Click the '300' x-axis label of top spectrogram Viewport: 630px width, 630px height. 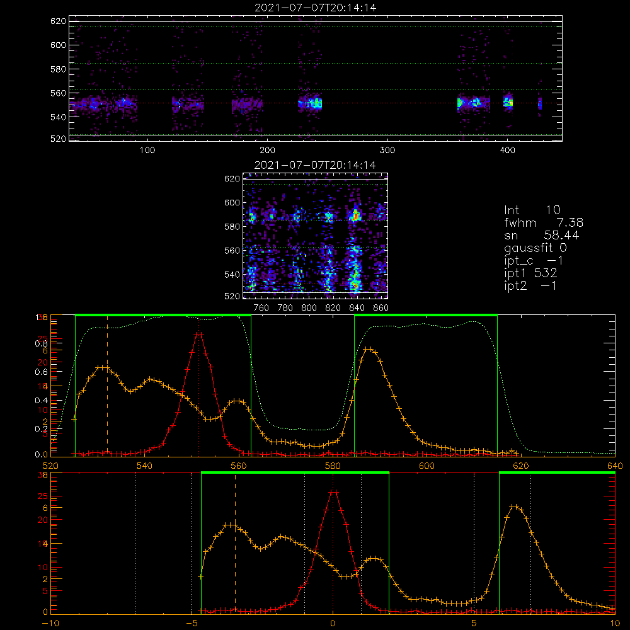(x=387, y=151)
